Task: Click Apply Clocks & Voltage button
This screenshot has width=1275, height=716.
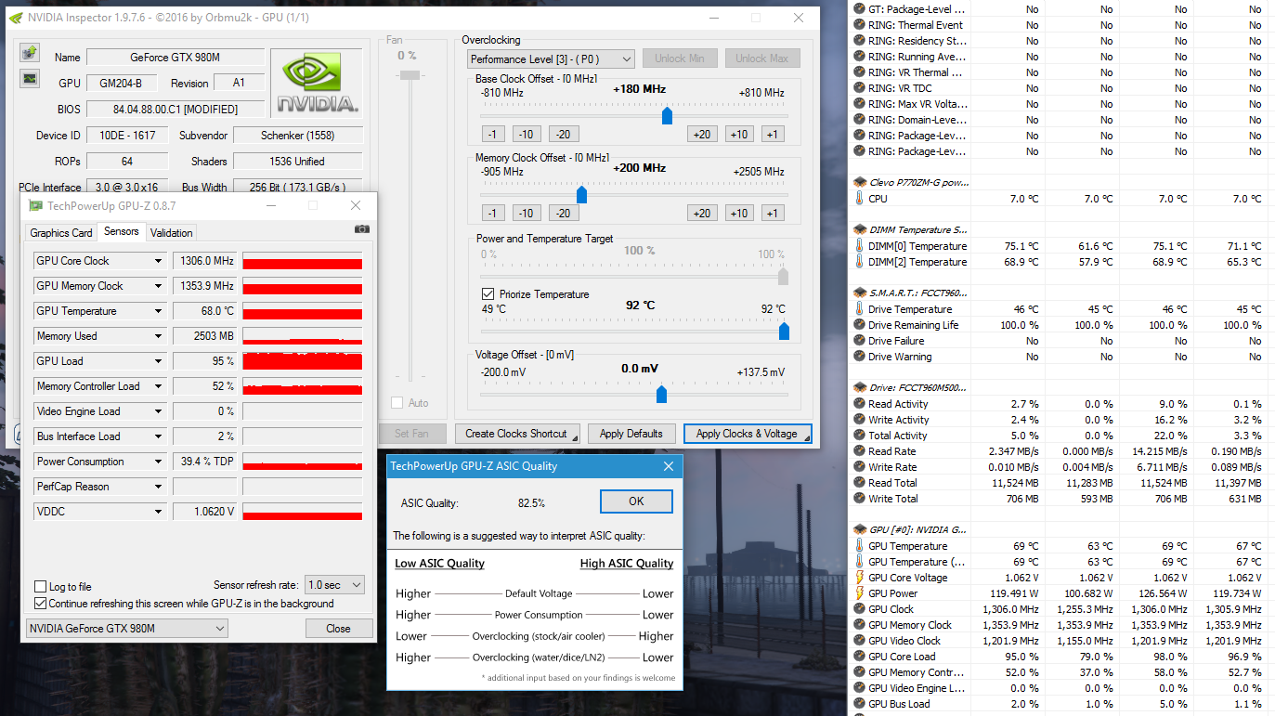Action: pos(748,434)
